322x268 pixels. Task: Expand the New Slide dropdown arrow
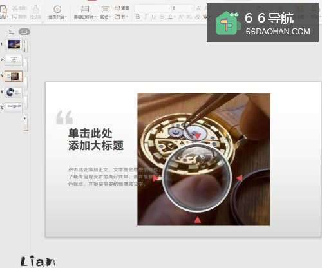[95, 17]
